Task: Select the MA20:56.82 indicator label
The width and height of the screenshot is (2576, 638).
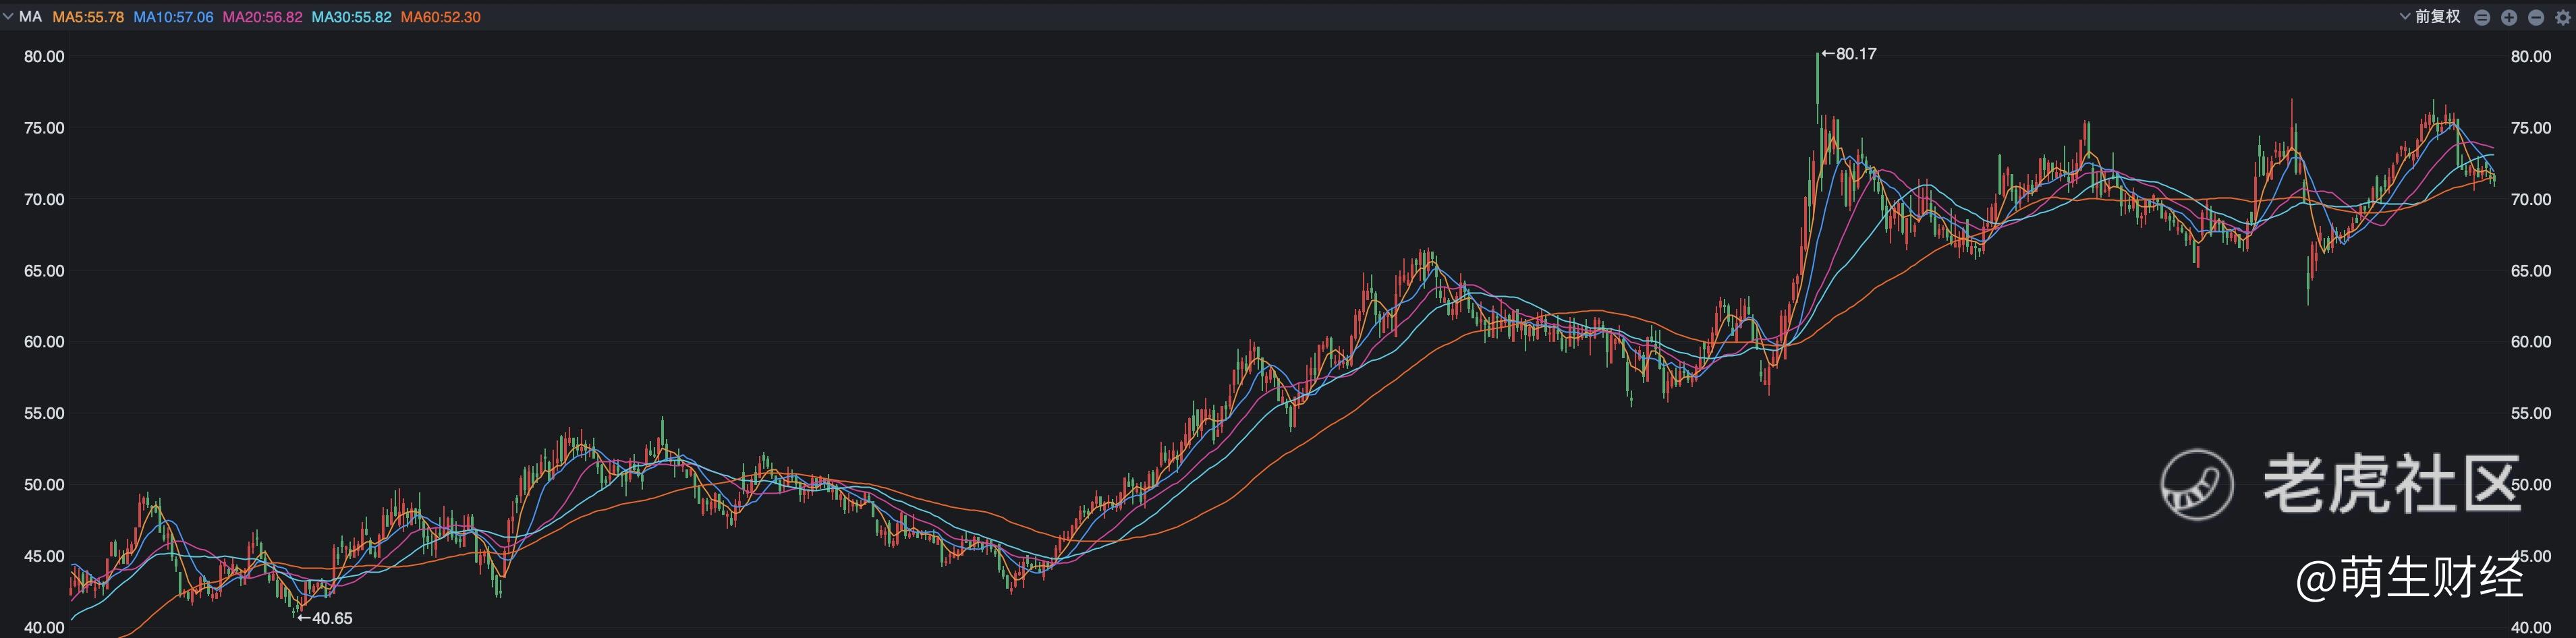Action: [262, 17]
